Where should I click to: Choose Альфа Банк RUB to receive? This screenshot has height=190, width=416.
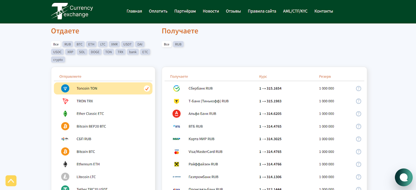coord(264,114)
